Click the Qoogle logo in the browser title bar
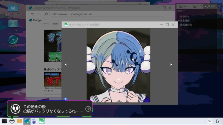The height and width of the screenshot is (125, 223). (x=31, y=8)
